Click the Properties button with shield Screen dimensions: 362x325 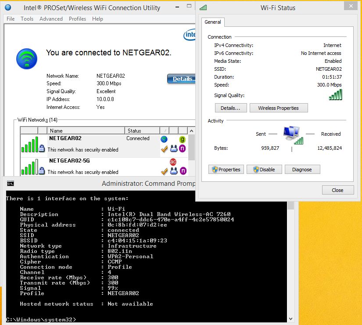pyautogui.click(x=226, y=170)
